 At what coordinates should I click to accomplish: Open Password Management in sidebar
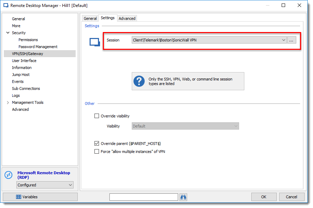click(x=38, y=47)
